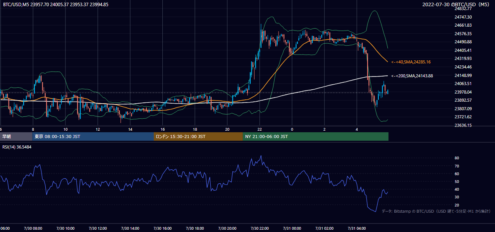Select the 23892.57 price axis label
The image size is (495, 232).
point(463,100)
